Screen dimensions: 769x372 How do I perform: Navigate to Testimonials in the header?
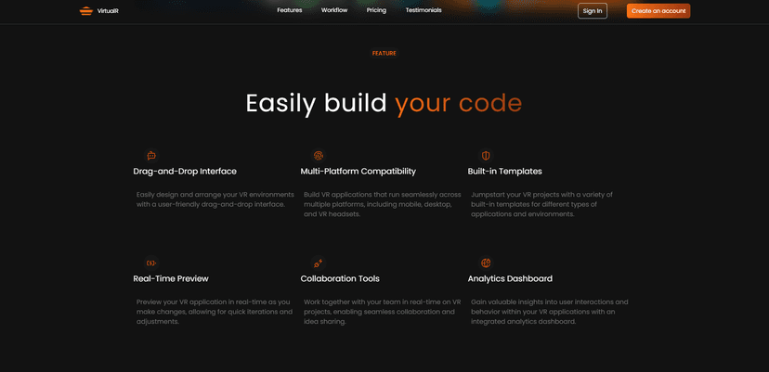[x=424, y=10]
